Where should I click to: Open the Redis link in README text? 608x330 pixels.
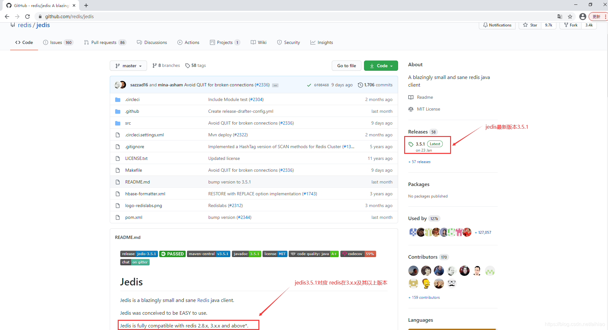click(203, 300)
